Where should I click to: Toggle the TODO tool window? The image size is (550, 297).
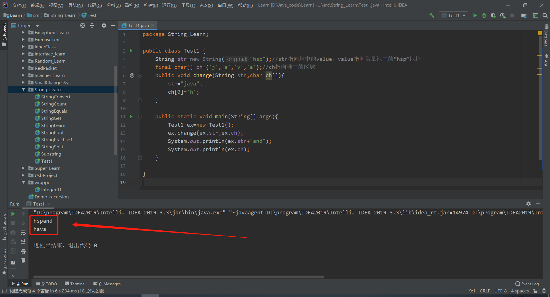tap(46, 284)
